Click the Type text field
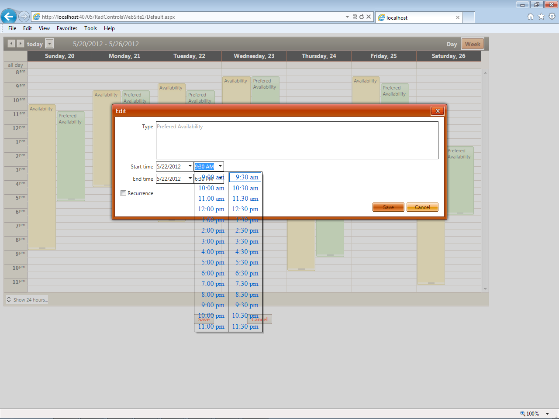The height and width of the screenshot is (419, 559). click(297, 140)
